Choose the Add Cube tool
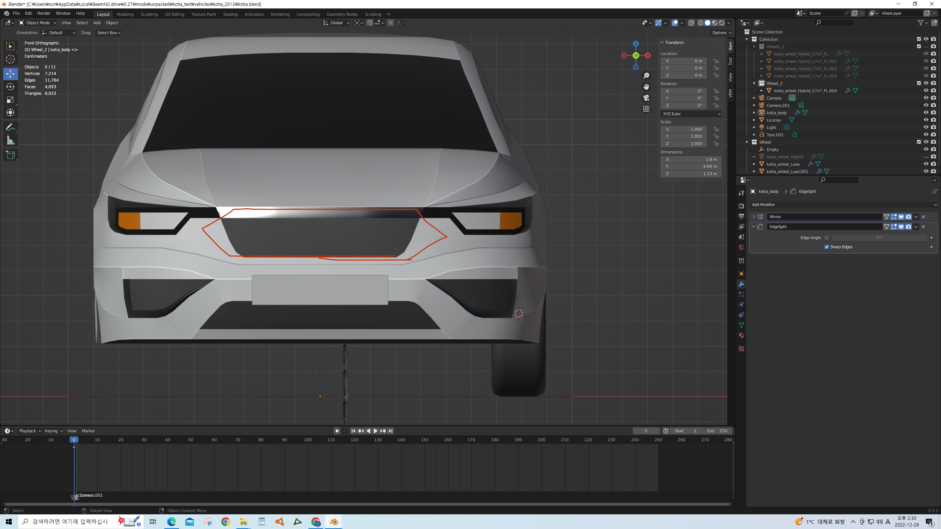Image resolution: width=941 pixels, height=529 pixels. [x=10, y=155]
